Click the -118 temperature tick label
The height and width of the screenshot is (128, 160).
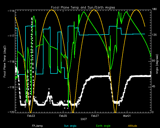[11, 61]
